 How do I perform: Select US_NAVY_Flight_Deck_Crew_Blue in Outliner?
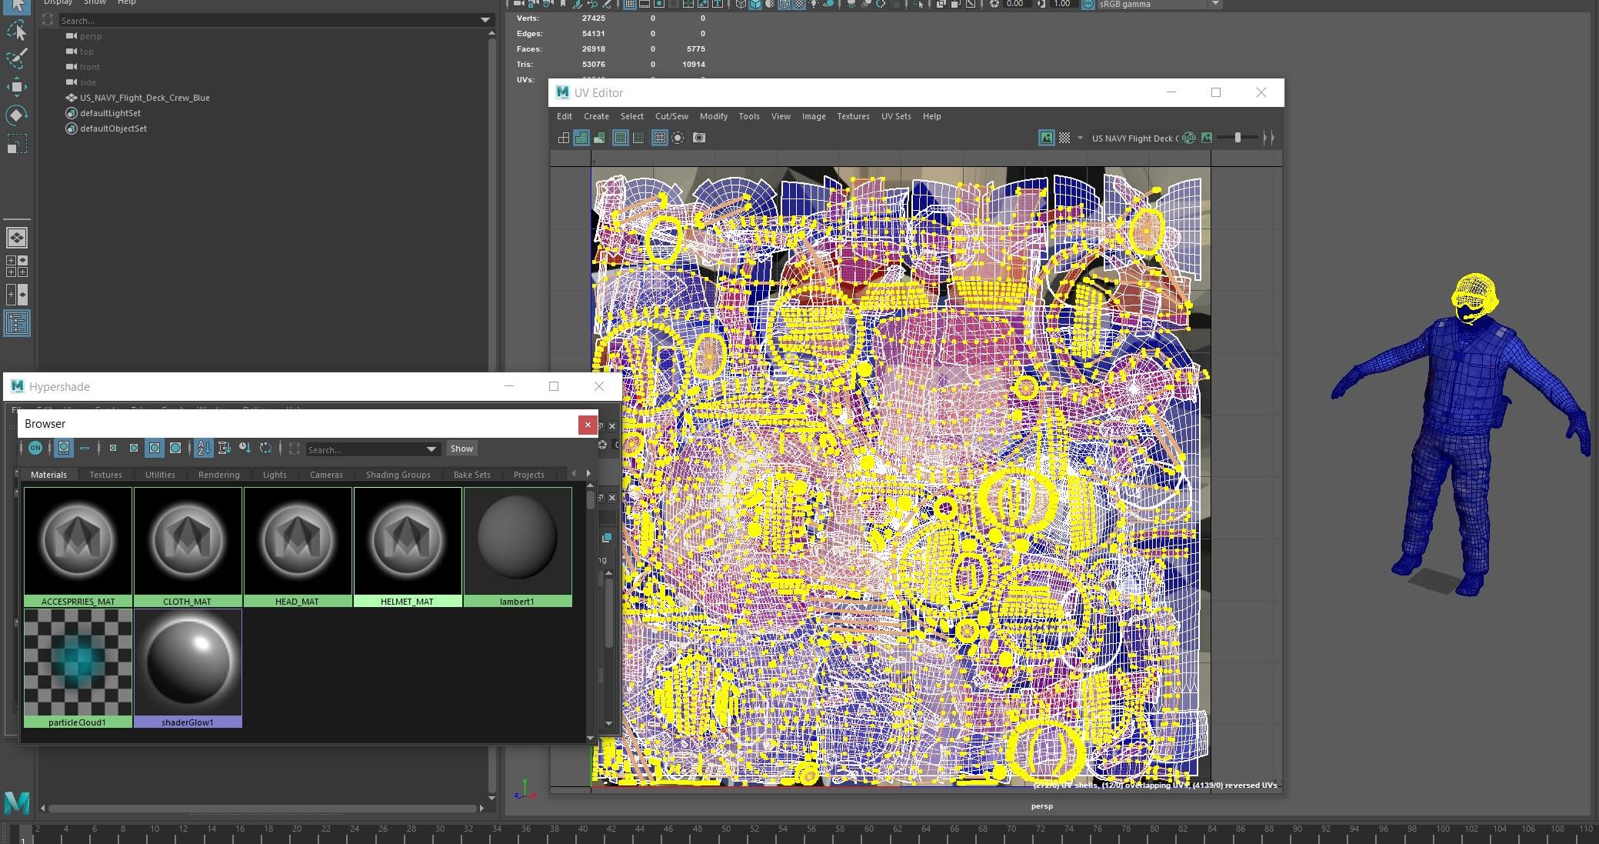pyautogui.click(x=145, y=98)
